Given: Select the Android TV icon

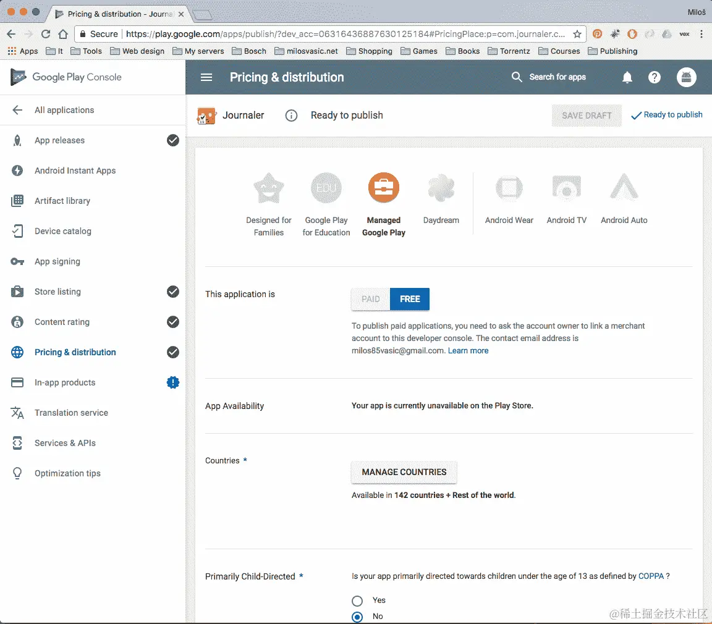Looking at the screenshot, I should (x=567, y=188).
